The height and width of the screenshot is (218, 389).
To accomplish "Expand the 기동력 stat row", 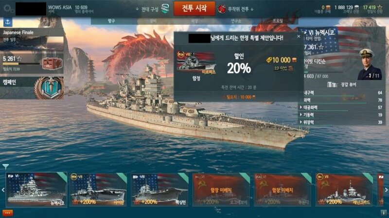I will pyautogui.click(x=341, y=115).
